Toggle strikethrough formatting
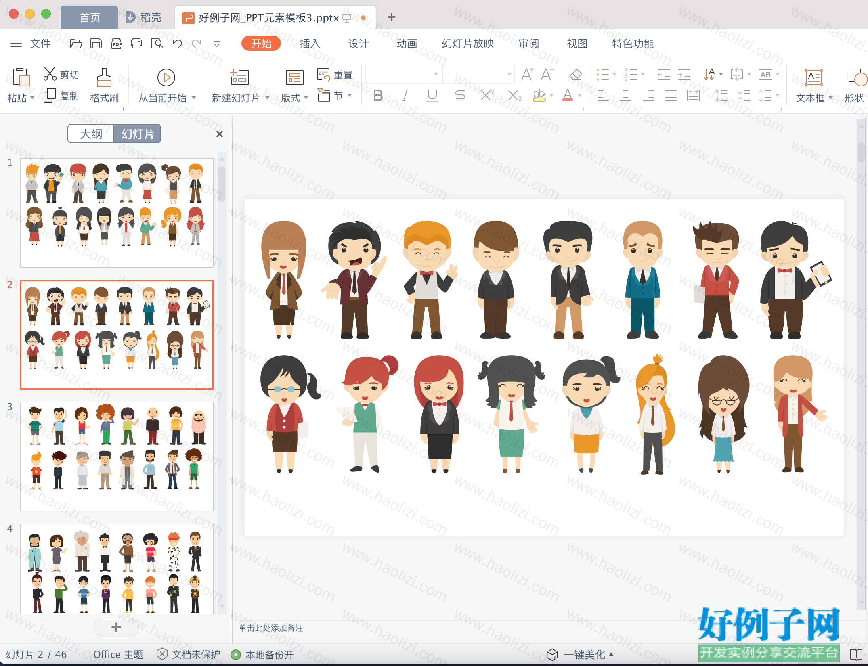 tap(460, 96)
